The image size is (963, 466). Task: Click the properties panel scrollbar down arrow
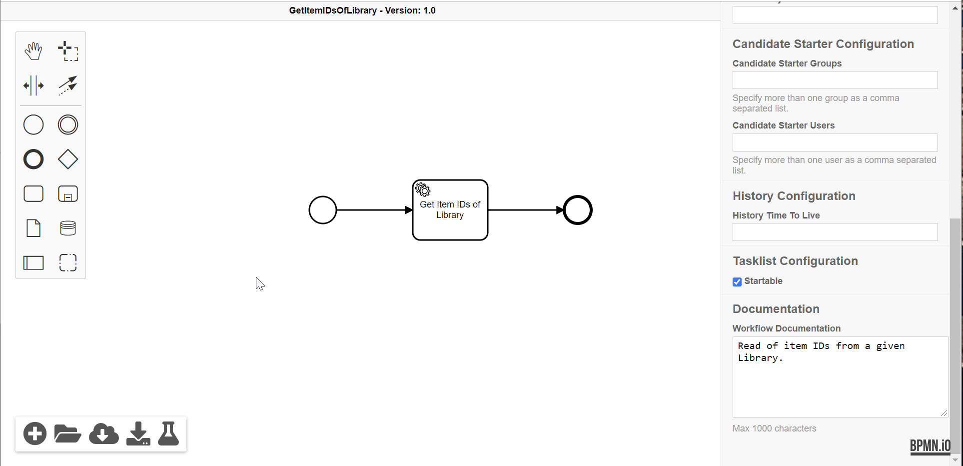click(x=956, y=459)
